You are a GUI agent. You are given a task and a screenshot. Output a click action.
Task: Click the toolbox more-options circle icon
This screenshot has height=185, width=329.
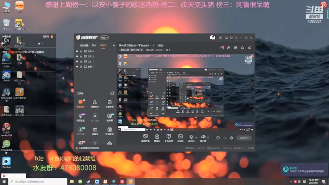point(112,93)
